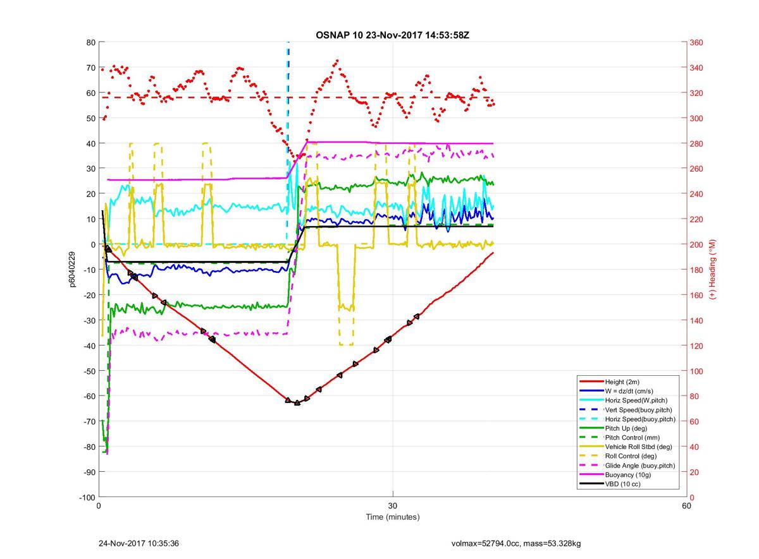Viewport: 759px width, 559px height.
Task: Click the 'Time (minutes)' x-axis label
Action: 392,517
